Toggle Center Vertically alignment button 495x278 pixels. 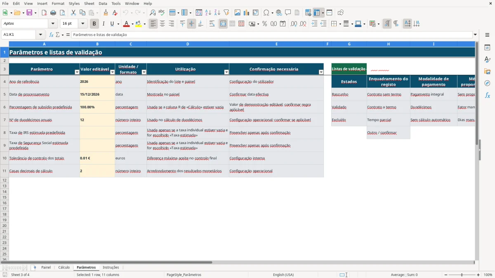191,24
